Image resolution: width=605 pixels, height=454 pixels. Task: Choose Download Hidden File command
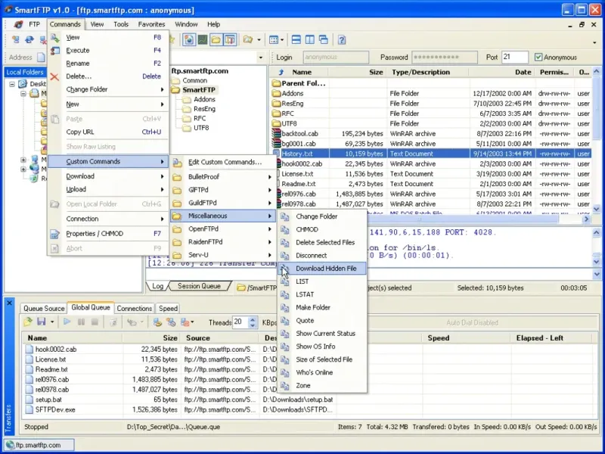[x=325, y=269]
